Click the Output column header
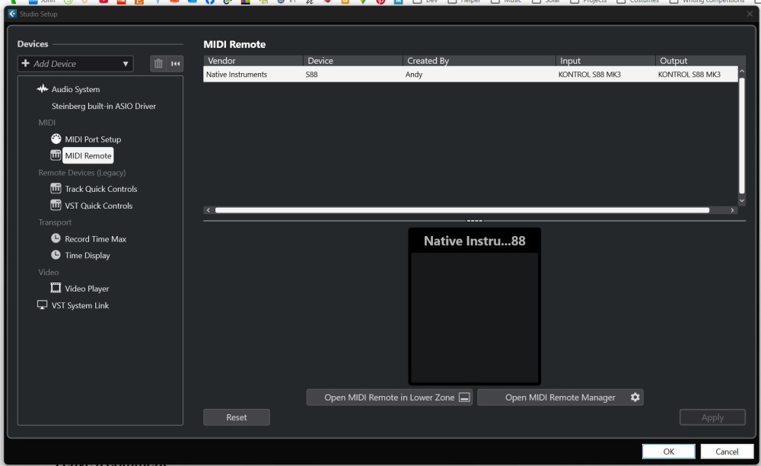The height and width of the screenshot is (466, 761). [x=700, y=61]
